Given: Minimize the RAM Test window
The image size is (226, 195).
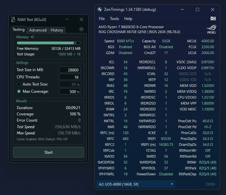Looking at the screenshot, I should (67, 19).
